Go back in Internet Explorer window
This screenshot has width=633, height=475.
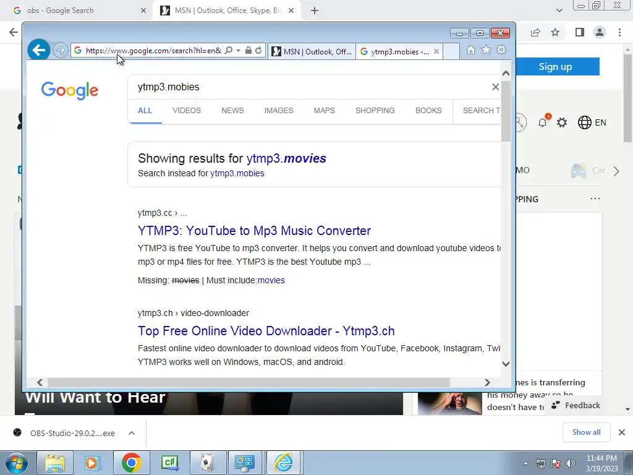(x=39, y=51)
